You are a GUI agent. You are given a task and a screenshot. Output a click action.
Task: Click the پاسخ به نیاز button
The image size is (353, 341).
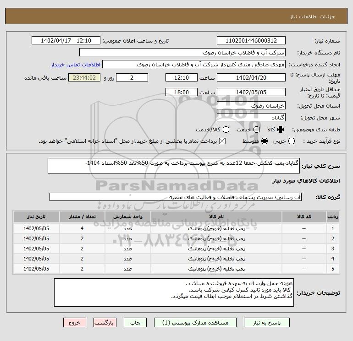pos(266,323)
